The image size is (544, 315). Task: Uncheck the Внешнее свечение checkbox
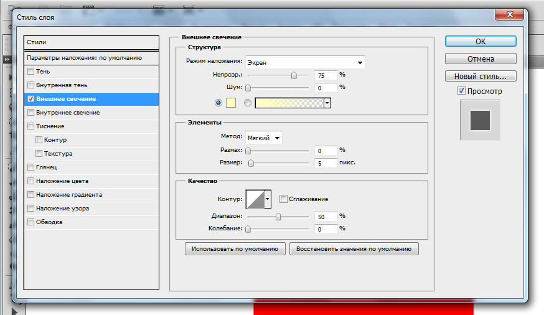coord(31,99)
